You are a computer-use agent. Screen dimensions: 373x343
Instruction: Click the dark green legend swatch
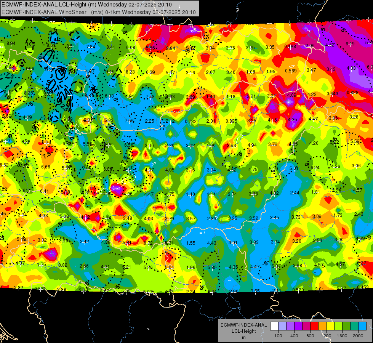point(346,326)
